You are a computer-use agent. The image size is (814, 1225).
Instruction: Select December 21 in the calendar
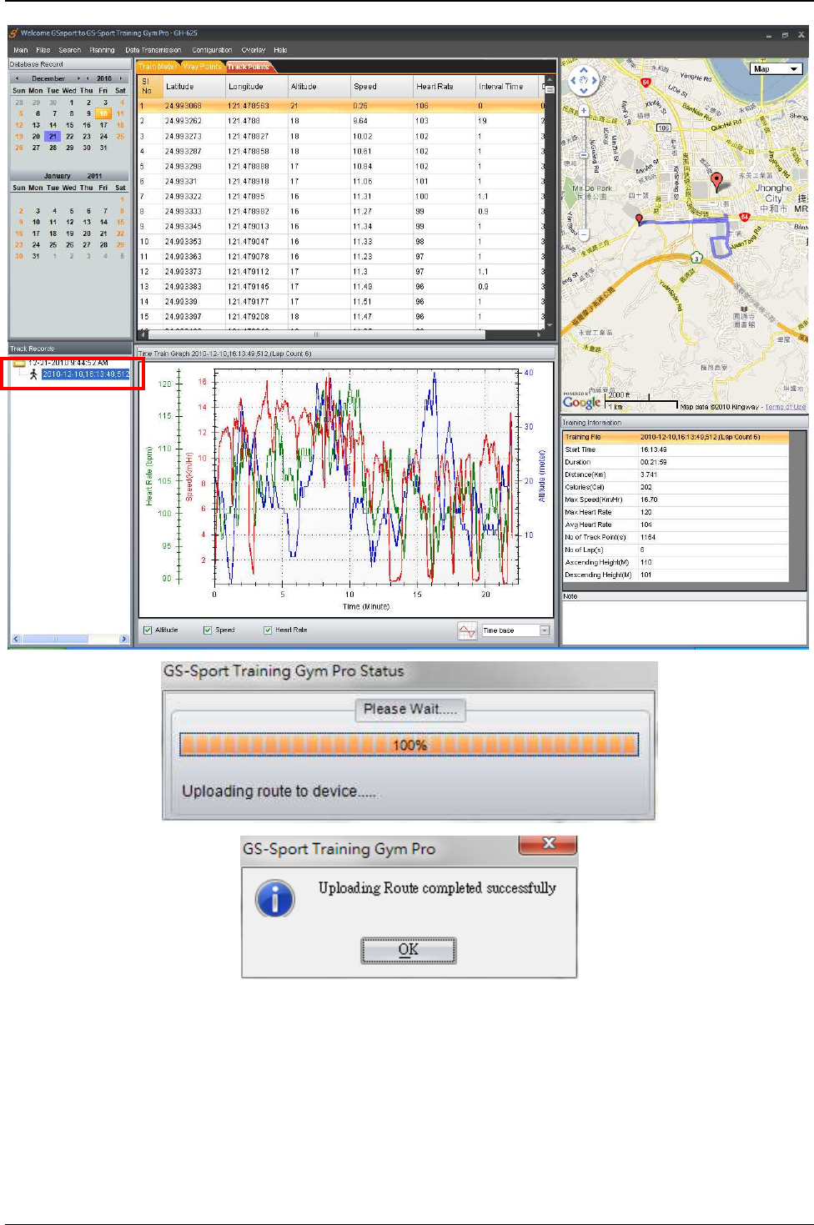(53, 136)
